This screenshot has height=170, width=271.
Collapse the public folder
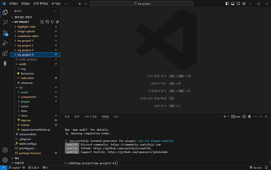[x=35, y=64]
